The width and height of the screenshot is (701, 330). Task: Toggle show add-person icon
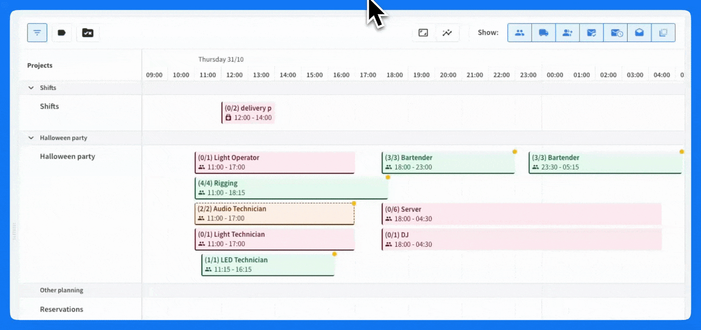pyautogui.click(x=567, y=33)
